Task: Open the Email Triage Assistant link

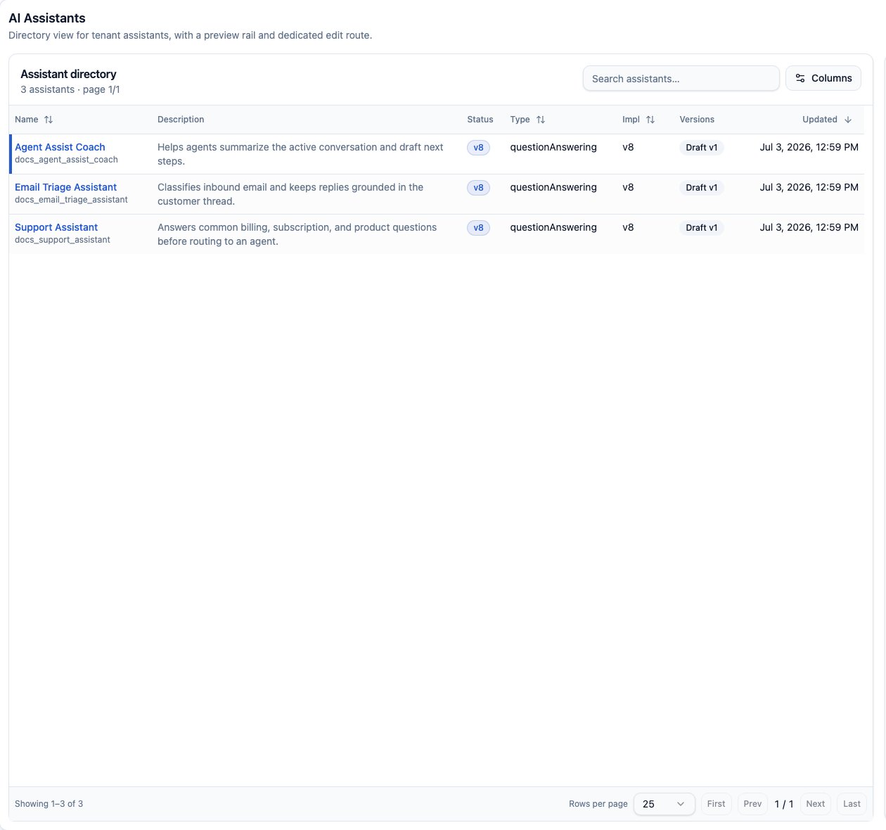Action: point(65,187)
